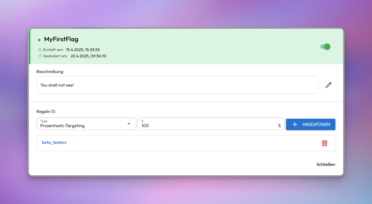Click the calendar icon next to Erstellt am
Image resolution: width=372 pixels, height=204 pixels.
(x=39, y=49)
